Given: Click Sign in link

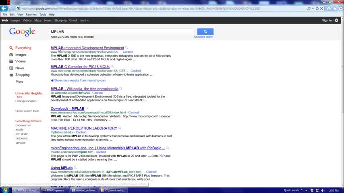Looking at the screenshot, I should [327, 21].
